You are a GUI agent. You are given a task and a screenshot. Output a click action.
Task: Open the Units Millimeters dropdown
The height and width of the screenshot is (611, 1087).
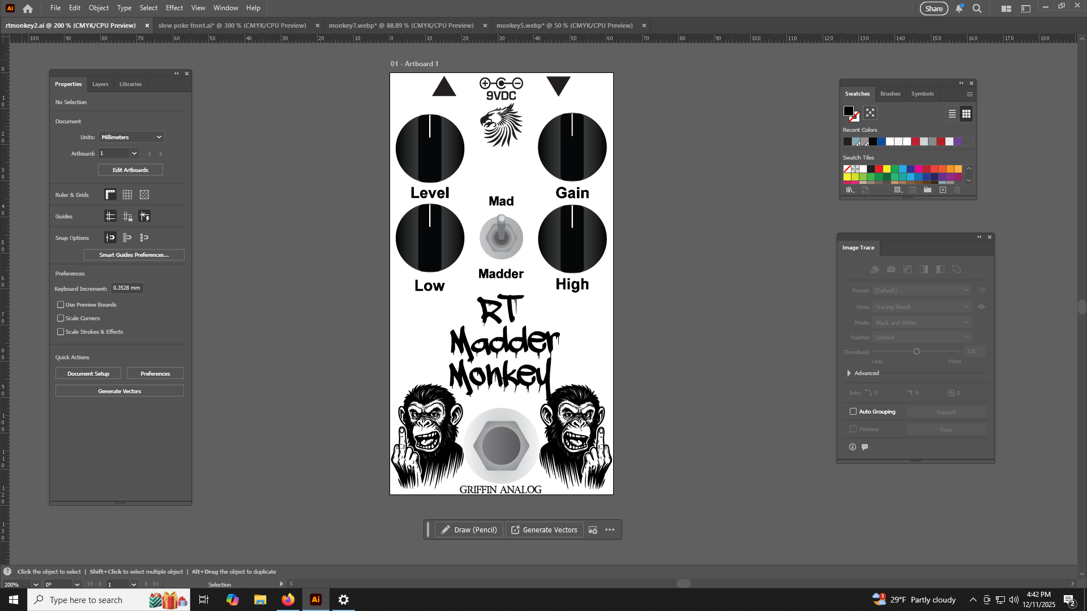click(131, 137)
